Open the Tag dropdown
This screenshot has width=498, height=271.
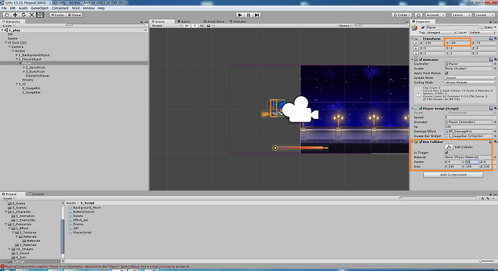pyautogui.click(x=442, y=32)
